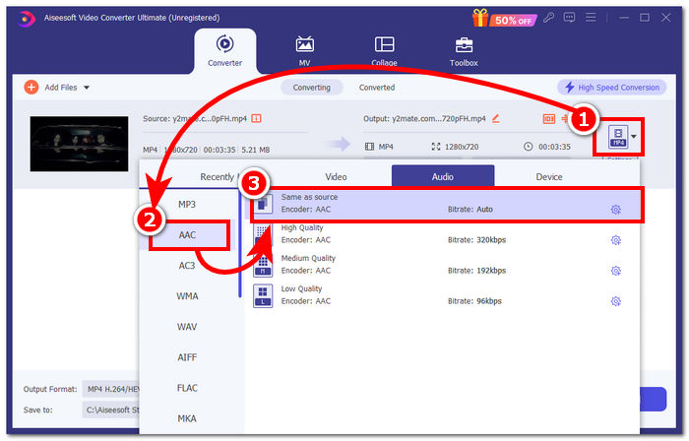The width and height of the screenshot is (689, 441).
Task: Open settings gear for Same as source
Action: tap(616, 210)
